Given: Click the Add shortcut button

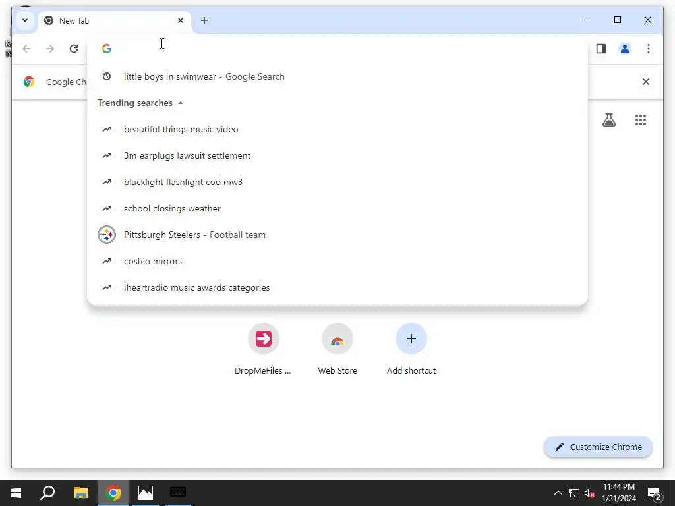Looking at the screenshot, I should coord(411,349).
